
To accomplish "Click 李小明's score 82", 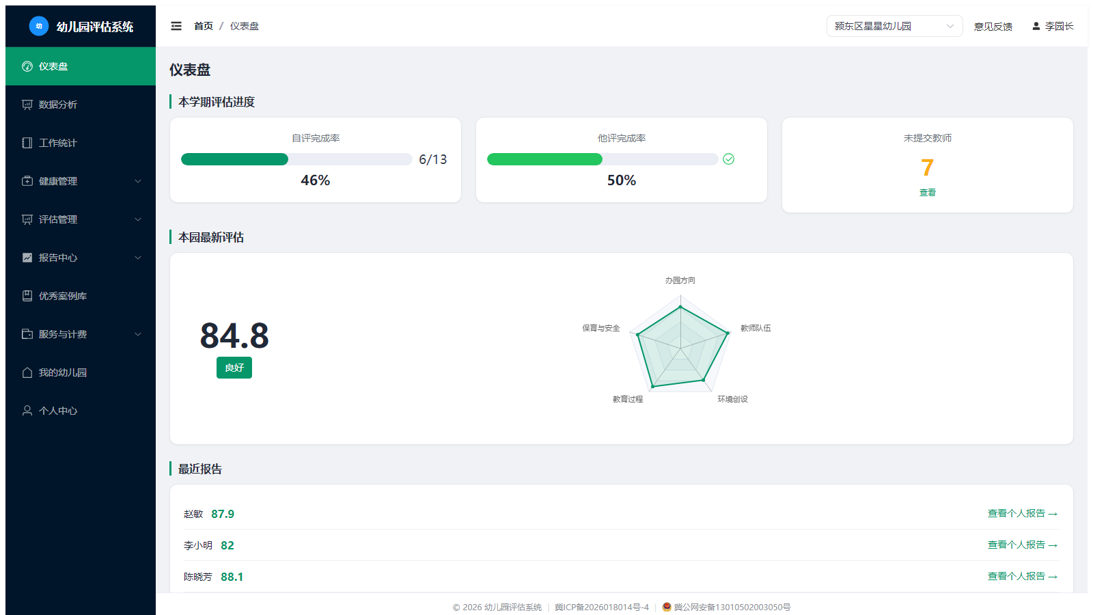I will (227, 545).
